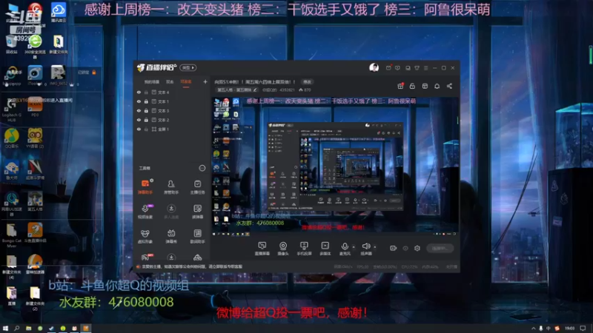This screenshot has height=333, width=593.
Task: Mute the 扬声器 speaker
Action: (365, 249)
